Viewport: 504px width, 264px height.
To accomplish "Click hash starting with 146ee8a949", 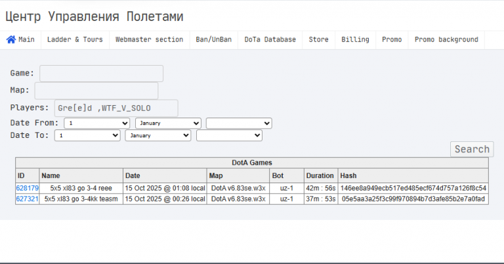I will [413, 188].
